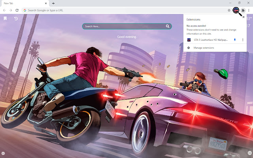Open the Extensions puzzle-piece icon
The height and width of the screenshot is (158, 253).
point(243,11)
